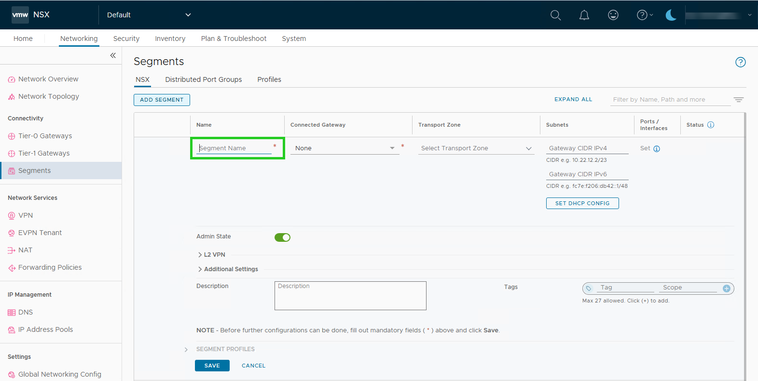Screen dimensions: 758x381
Task: Open the Plan & Troubleshoot tab
Action: point(234,39)
